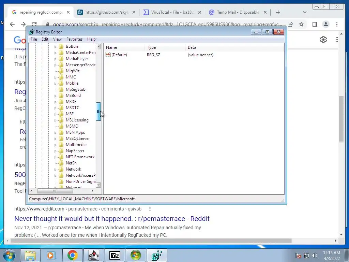The height and width of the screenshot is (262, 349).
Task: Bookmark this page with the star icon
Action: [x=301, y=24]
